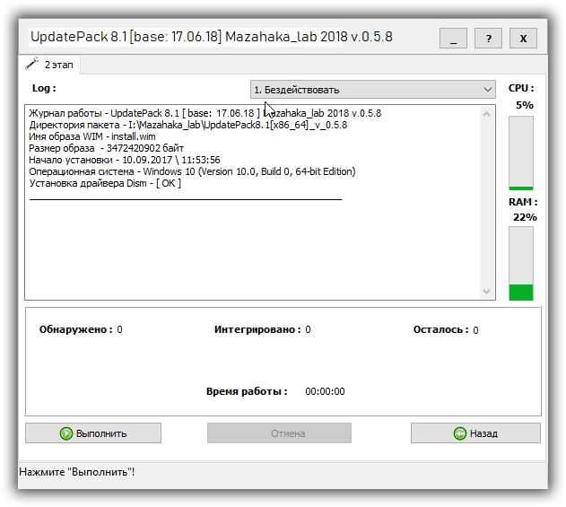
Task: Click the 'Время работы' timer value 00:00:00
Action: pyautogui.click(x=325, y=391)
